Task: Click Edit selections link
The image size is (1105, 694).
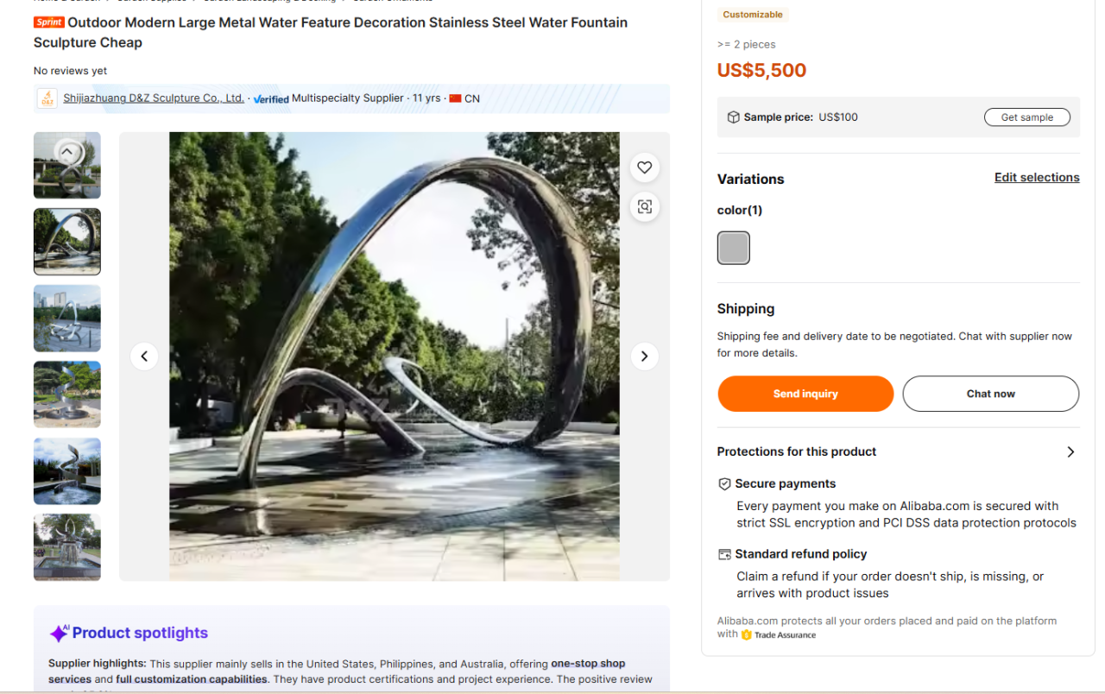Action: (1036, 177)
